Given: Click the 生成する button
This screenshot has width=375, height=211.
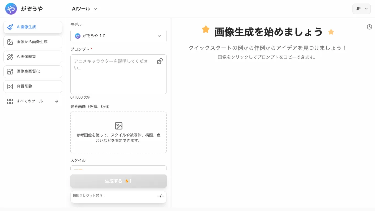Looking at the screenshot, I should pyautogui.click(x=118, y=181).
